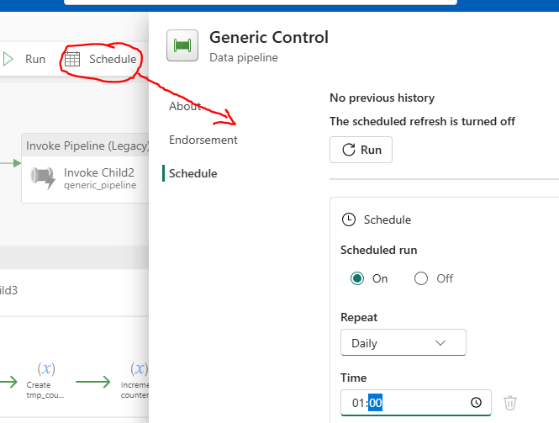Click the chevron in the Daily dropdown
The image size is (559, 423).
pos(440,343)
